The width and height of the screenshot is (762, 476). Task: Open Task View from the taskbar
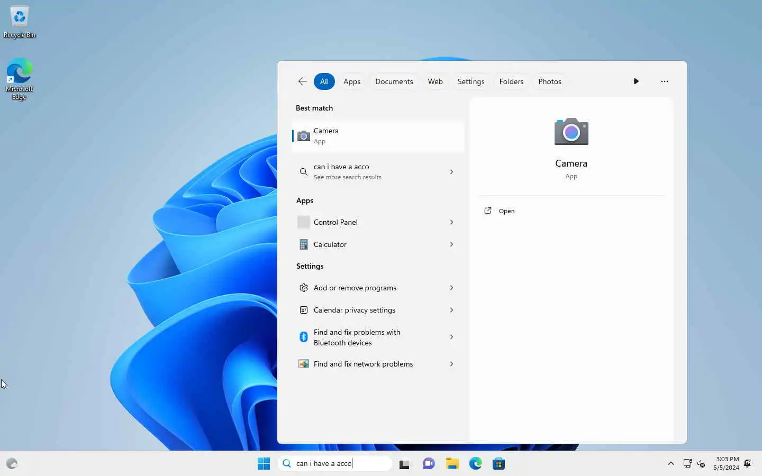404,464
